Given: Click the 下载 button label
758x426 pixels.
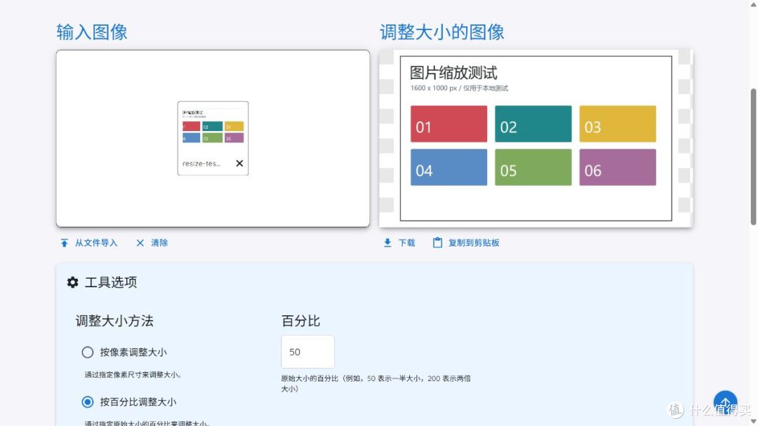Looking at the screenshot, I should click(x=406, y=242).
